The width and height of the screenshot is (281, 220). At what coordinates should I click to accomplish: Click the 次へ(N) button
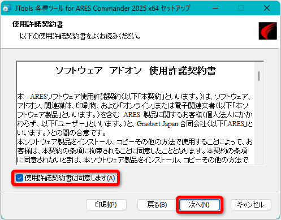(200, 205)
